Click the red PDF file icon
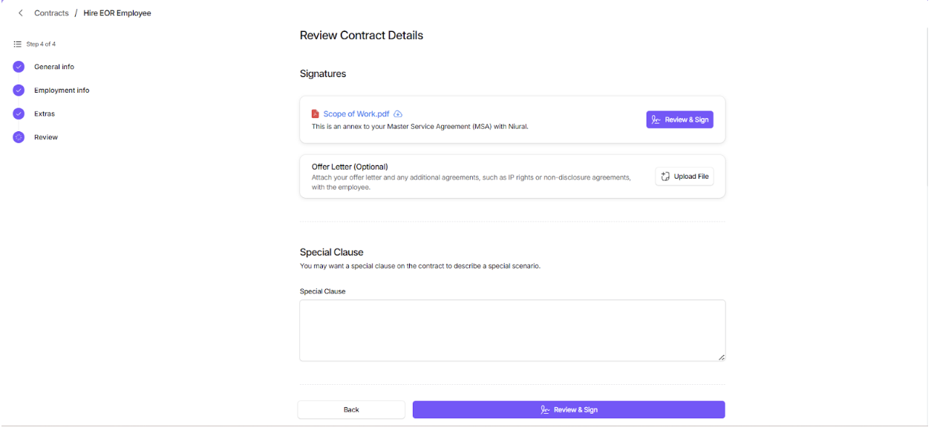Viewport: 934px width, 436px height. pyautogui.click(x=316, y=114)
